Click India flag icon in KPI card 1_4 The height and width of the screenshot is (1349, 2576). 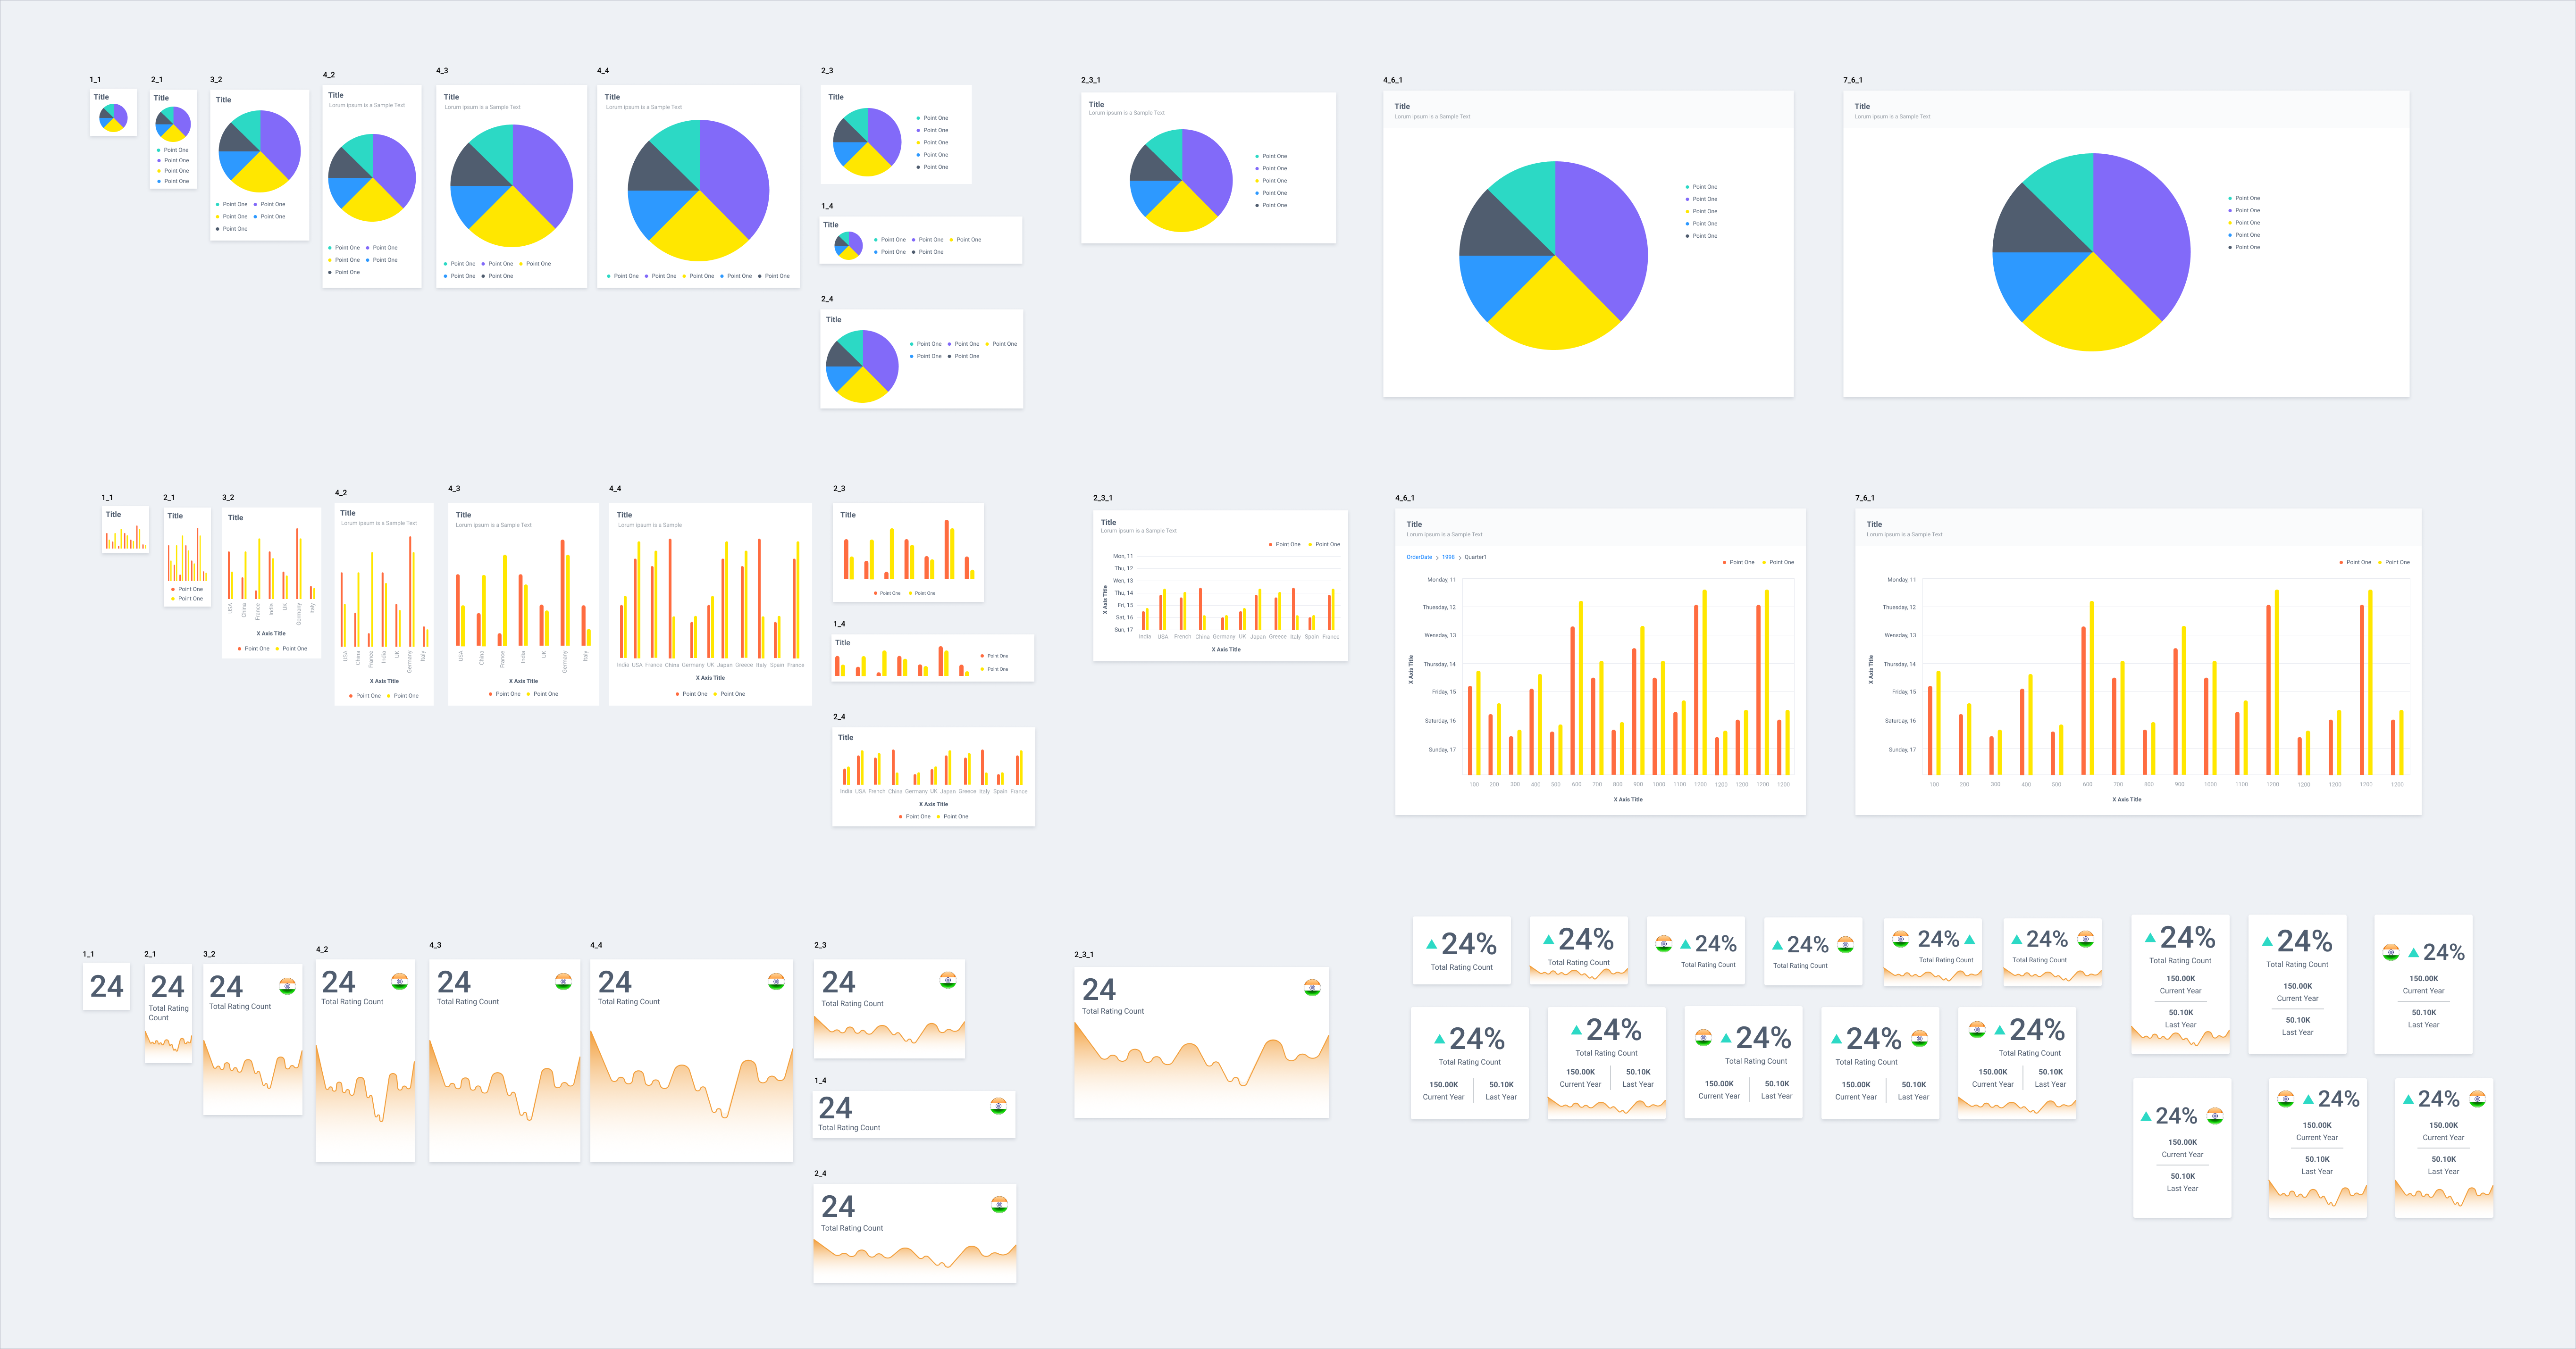998,1105
